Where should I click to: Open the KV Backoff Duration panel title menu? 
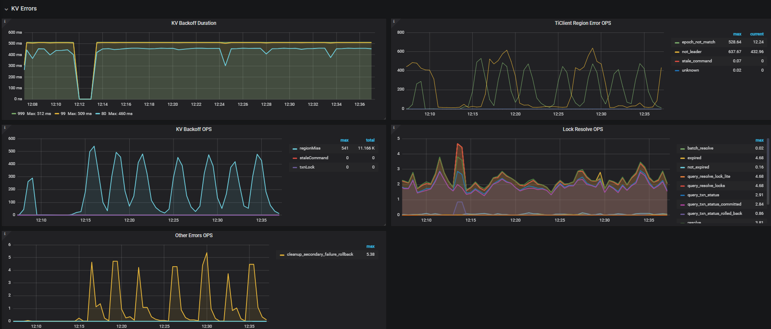coord(193,23)
